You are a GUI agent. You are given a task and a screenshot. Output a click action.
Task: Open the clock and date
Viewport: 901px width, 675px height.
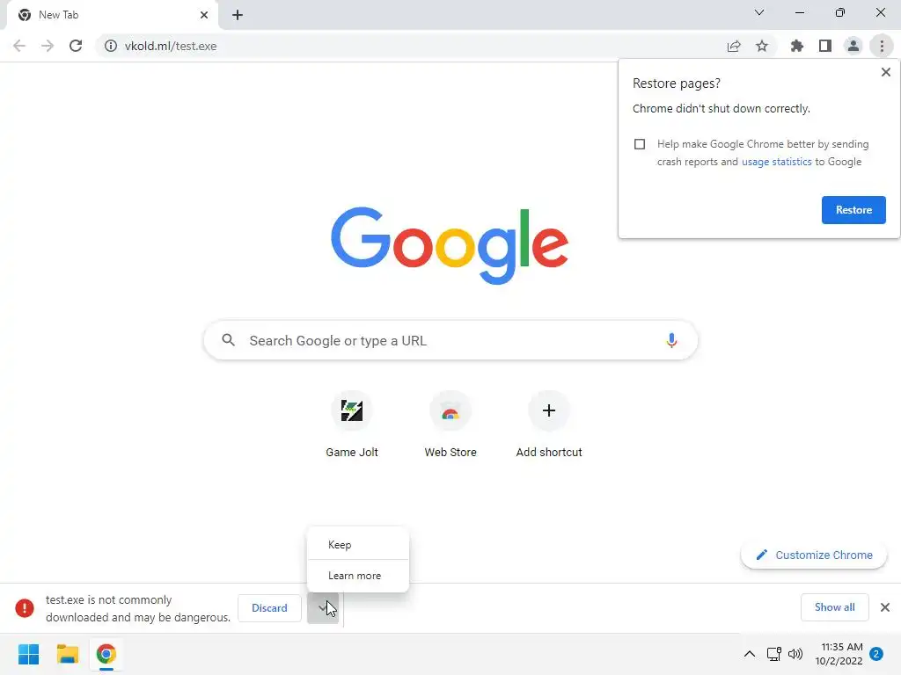[839, 654]
